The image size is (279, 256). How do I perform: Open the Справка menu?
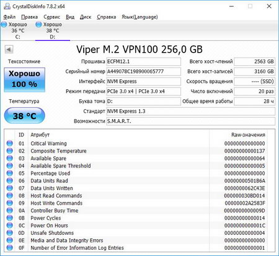point(107,17)
